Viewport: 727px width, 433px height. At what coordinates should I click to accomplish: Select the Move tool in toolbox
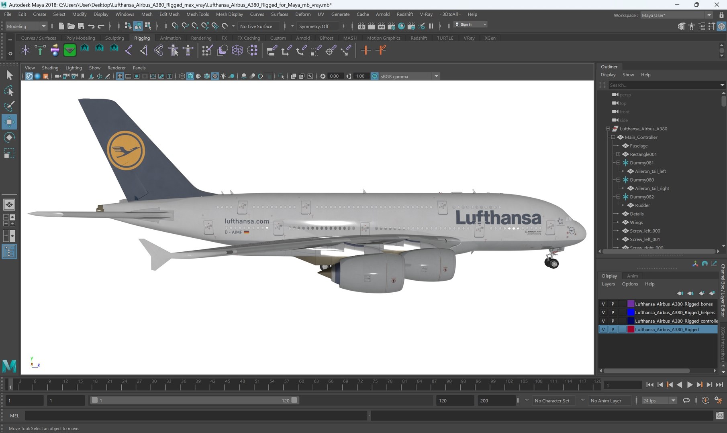tap(9, 122)
